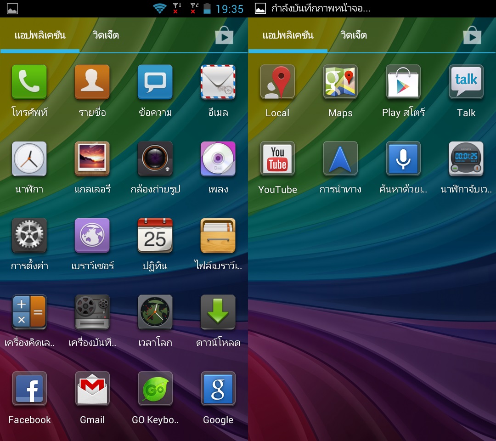Open the Gmail app
496x441 pixels.
coord(92,389)
